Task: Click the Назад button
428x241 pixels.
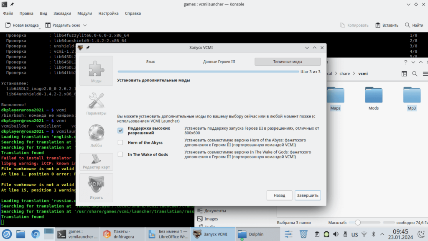Action: click(x=279, y=195)
